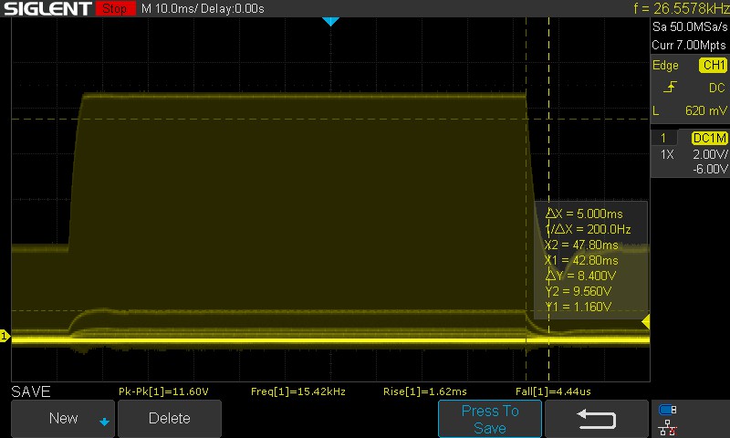
Task: Toggle the CH1 trigger source badge
Action: click(x=713, y=65)
